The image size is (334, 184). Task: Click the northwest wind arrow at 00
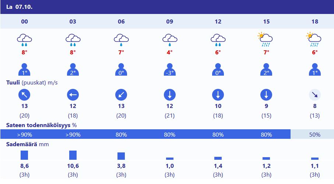(24, 95)
